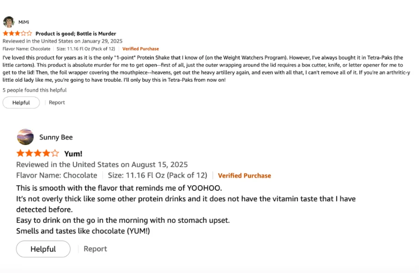419x273 pixels.
Task: Select the Flavor Name Chocolate on Sunny Bee's review
Action: pyautogui.click(x=56, y=175)
